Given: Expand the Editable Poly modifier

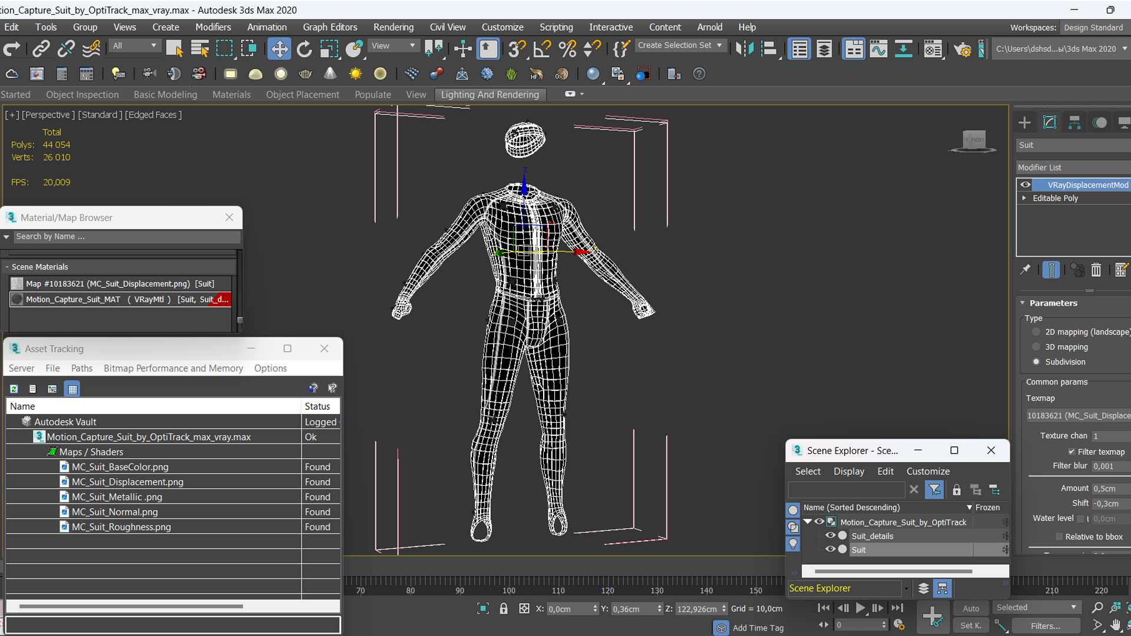Looking at the screenshot, I should (x=1024, y=198).
